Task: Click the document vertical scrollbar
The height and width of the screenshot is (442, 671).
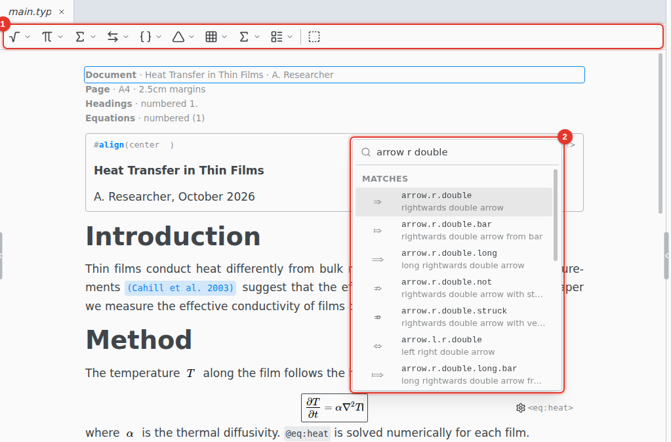Action: tap(661, 134)
